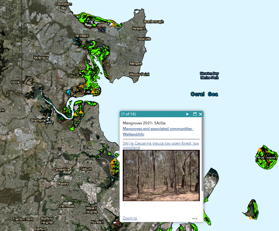The width and height of the screenshot is (279, 231).
Task: Click the Mangroves 2021: 5A(ii)a heading
Action: click(x=144, y=123)
